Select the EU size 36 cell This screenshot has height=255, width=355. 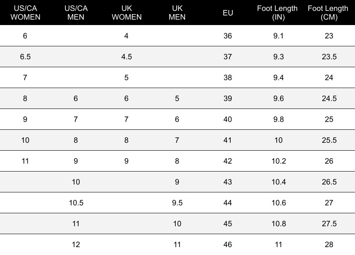pyautogui.click(x=228, y=36)
